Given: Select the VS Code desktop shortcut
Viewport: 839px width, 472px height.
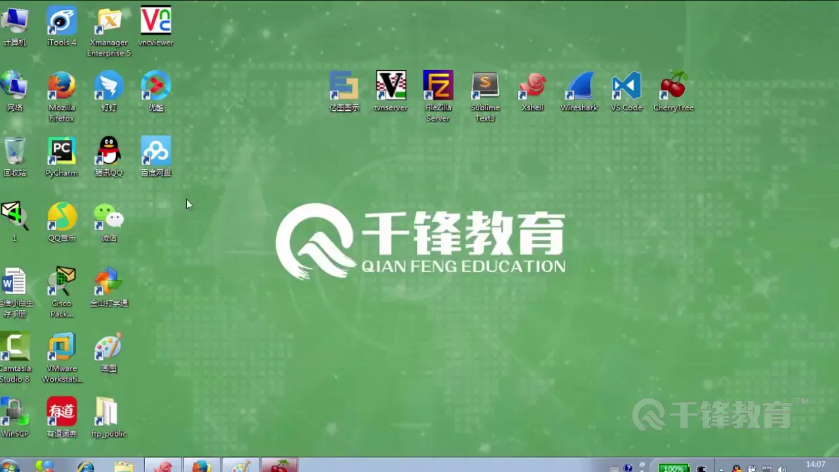Looking at the screenshot, I should (627, 92).
